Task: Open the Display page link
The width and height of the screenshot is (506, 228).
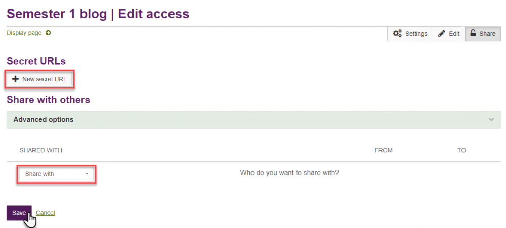Action: (24, 33)
